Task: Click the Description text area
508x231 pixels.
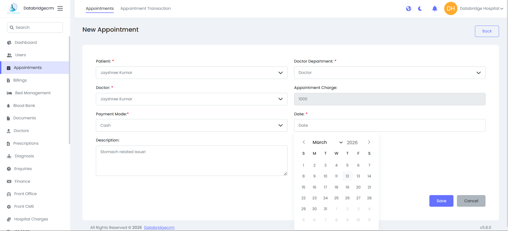Action: (x=191, y=161)
